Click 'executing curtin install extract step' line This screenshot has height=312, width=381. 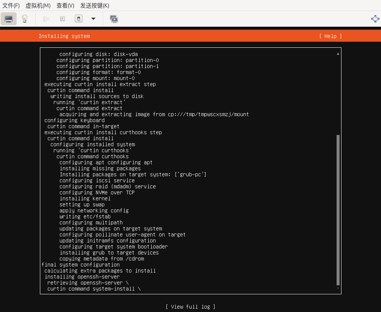[100, 84]
